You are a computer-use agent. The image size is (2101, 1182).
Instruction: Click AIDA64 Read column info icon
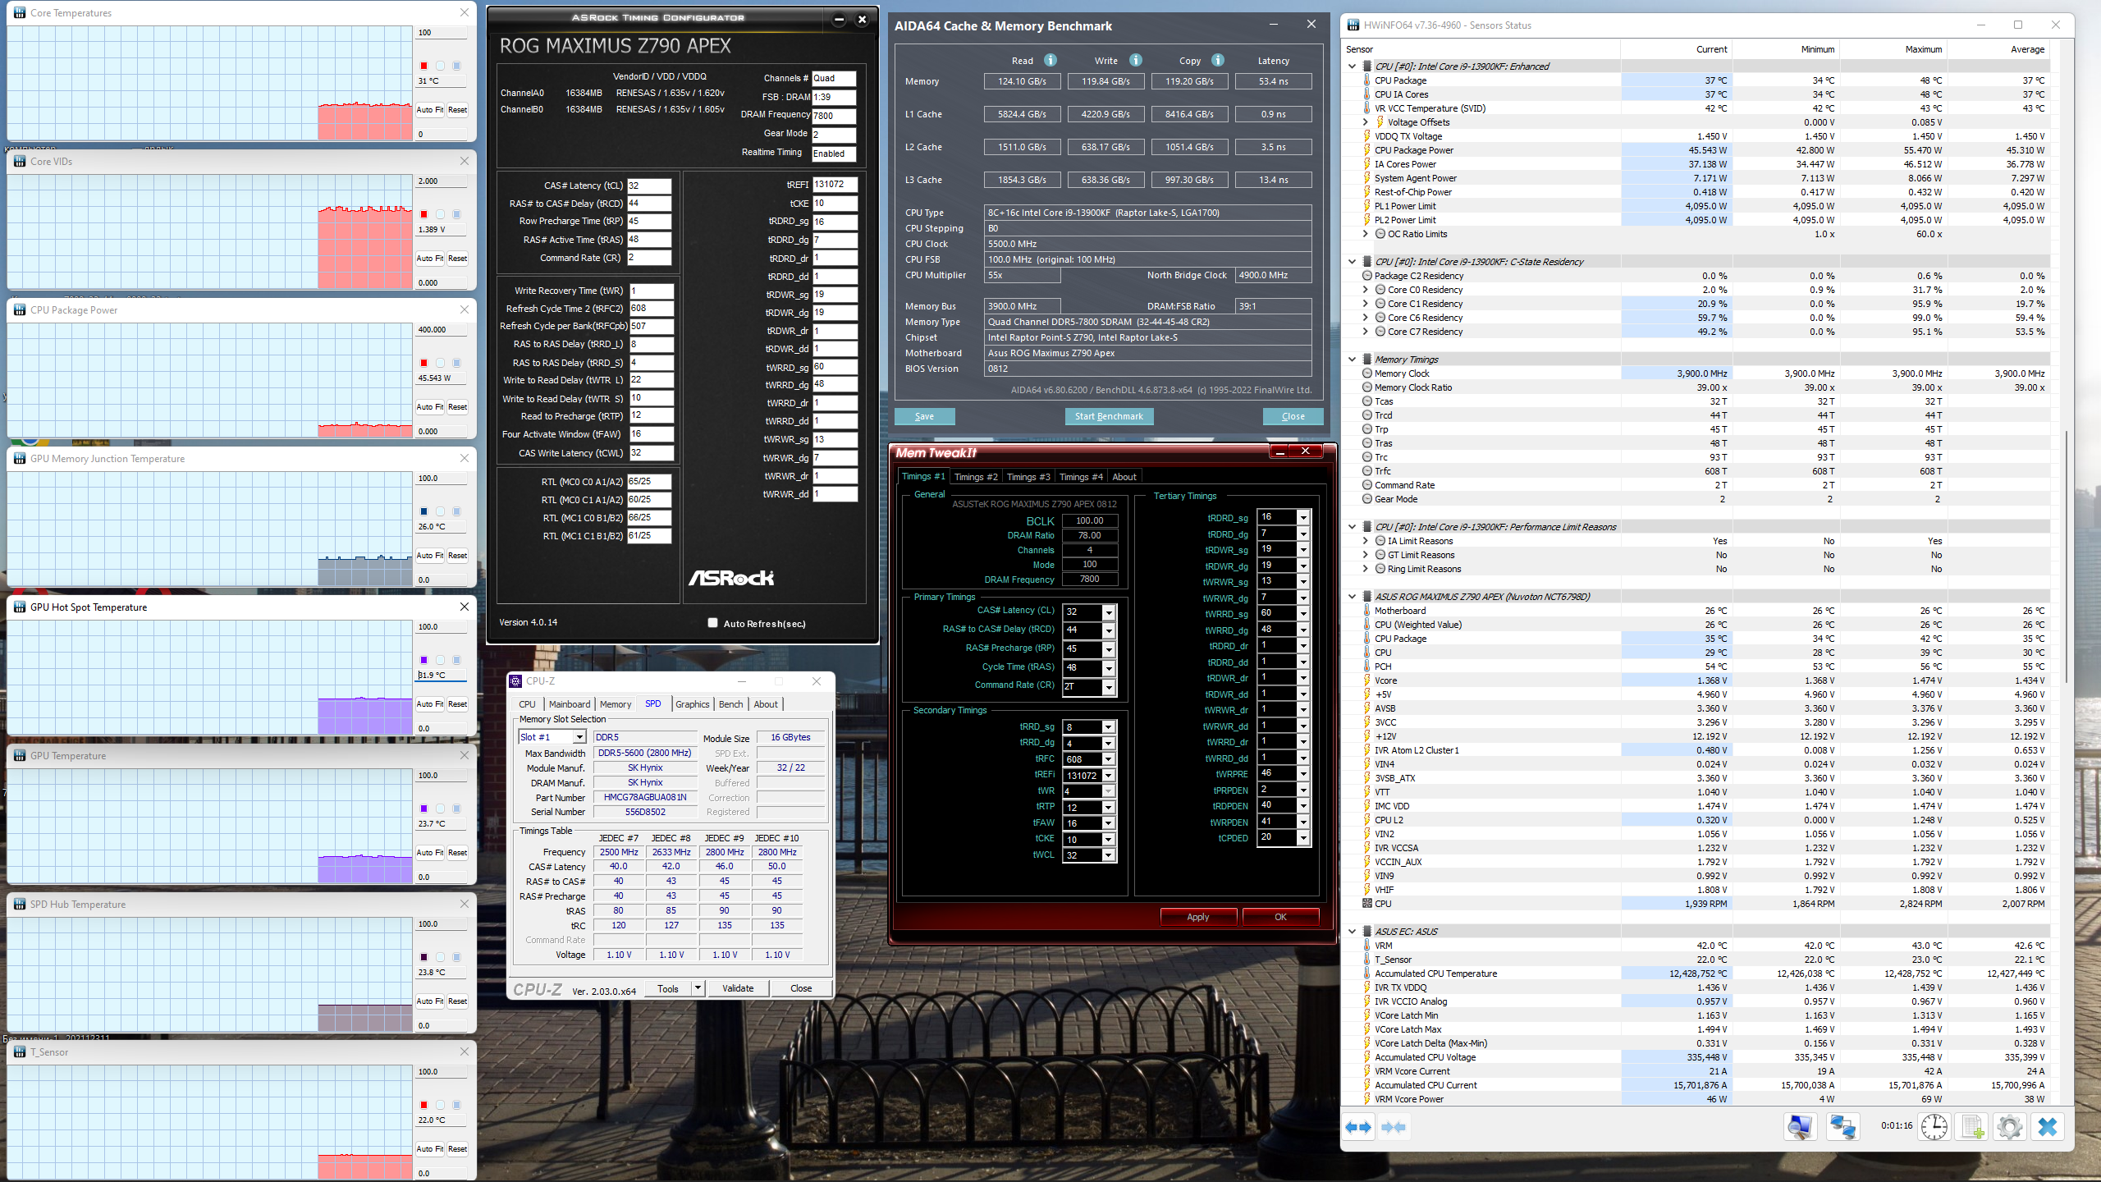pyautogui.click(x=1050, y=60)
